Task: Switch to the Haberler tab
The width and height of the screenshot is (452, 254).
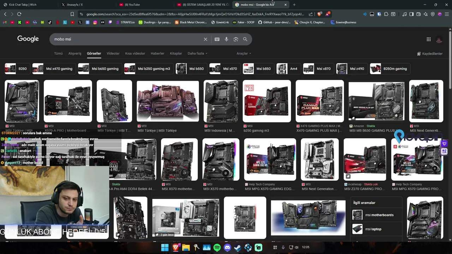Action: [157, 54]
